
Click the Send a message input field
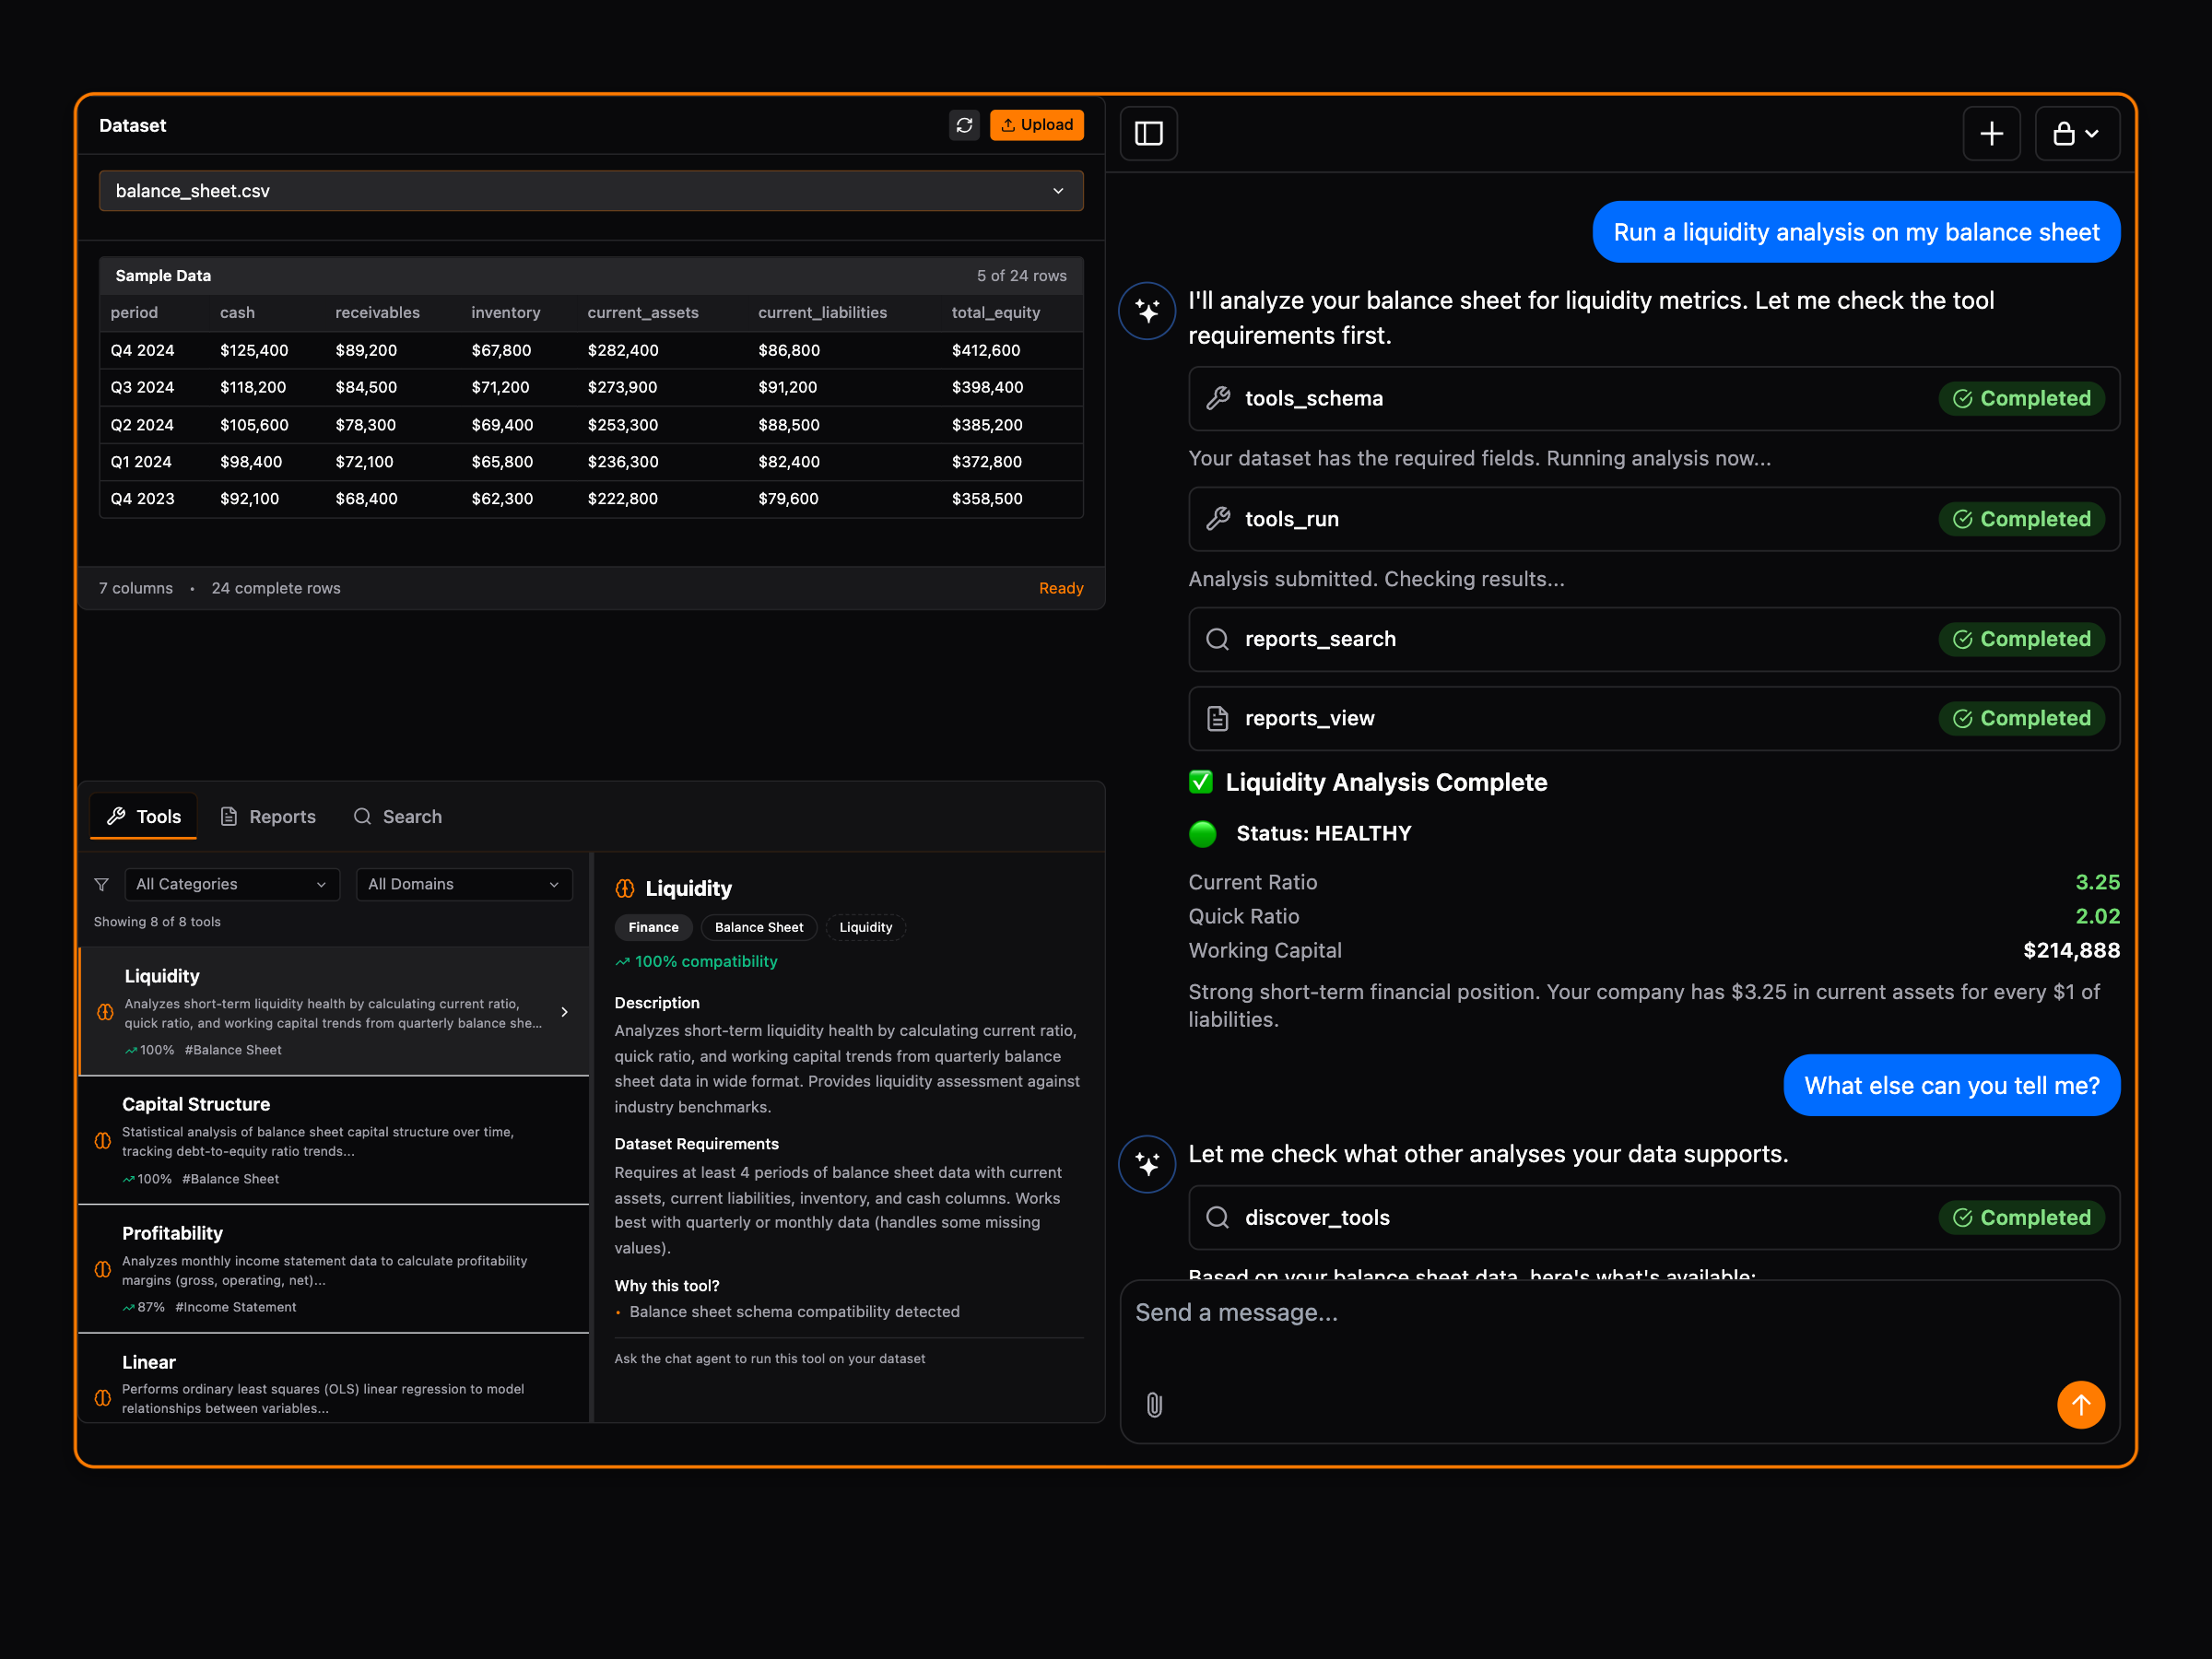1500,1312
